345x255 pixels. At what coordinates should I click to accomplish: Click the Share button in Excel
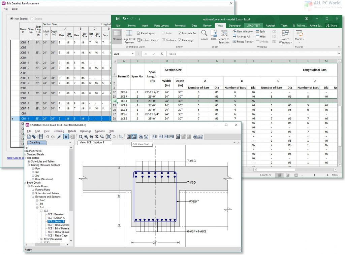pyautogui.click(x=332, y=26)
